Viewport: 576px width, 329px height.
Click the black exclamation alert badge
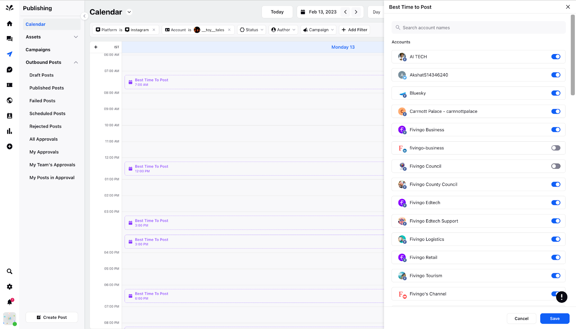click(x=562, y=297)
